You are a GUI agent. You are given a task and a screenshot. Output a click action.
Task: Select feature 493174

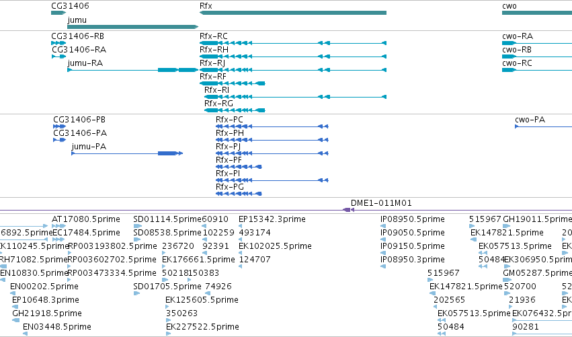[x=254, y=233]
